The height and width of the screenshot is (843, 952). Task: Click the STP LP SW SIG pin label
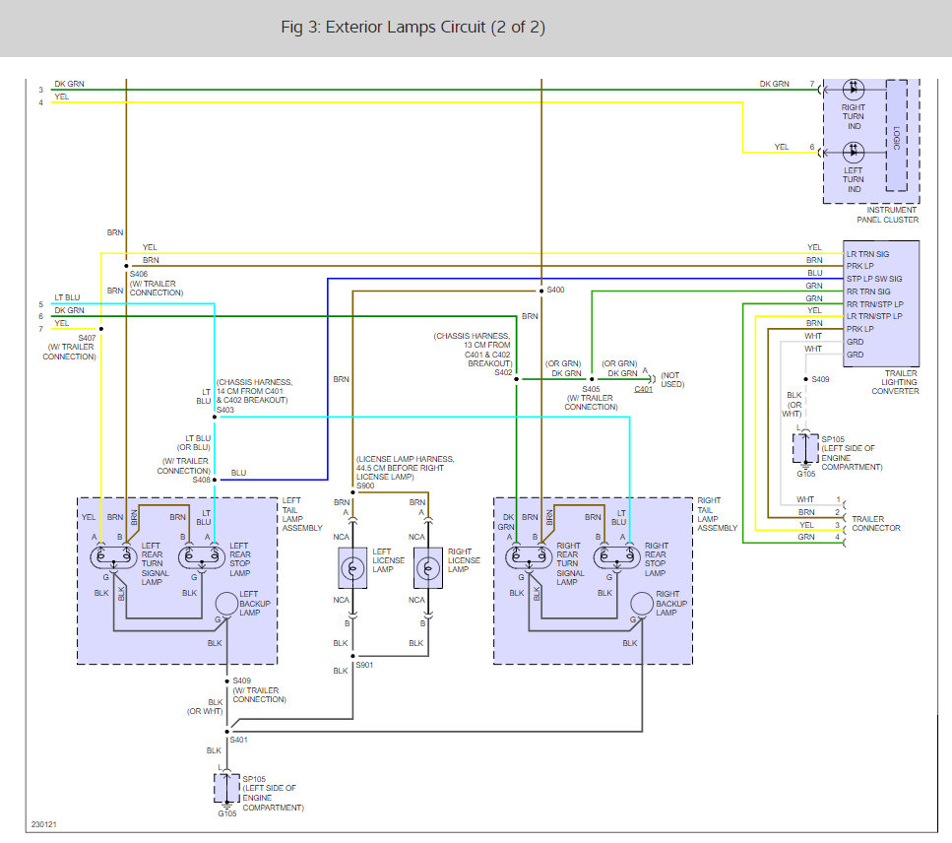(874, 280)
